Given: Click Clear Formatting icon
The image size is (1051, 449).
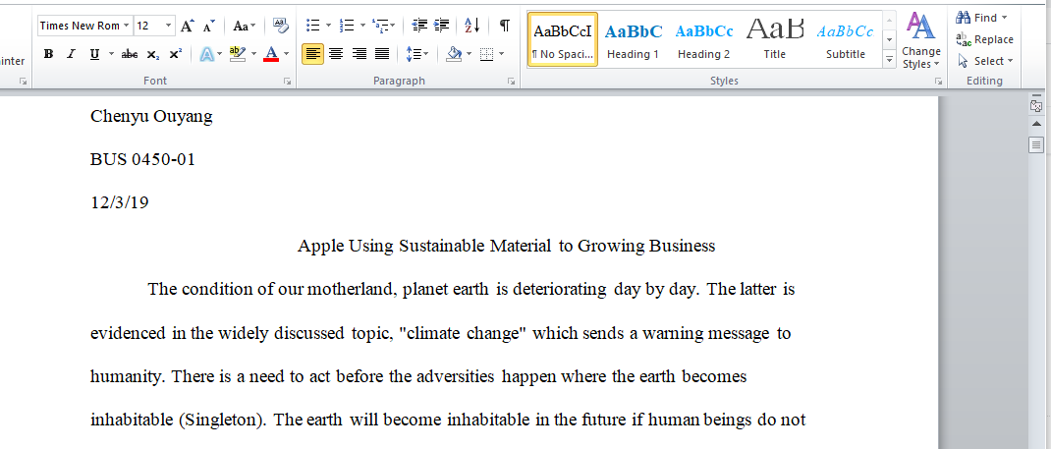Looking at the screenshot, I should [x=281, y=26].
